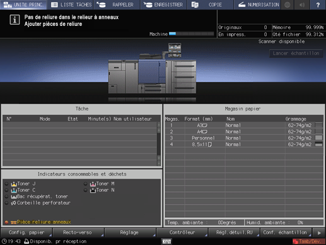Viewport: 326px width, 245px height.
Task: Click the magenta Toner M icon
Action: tap(93, 184)
